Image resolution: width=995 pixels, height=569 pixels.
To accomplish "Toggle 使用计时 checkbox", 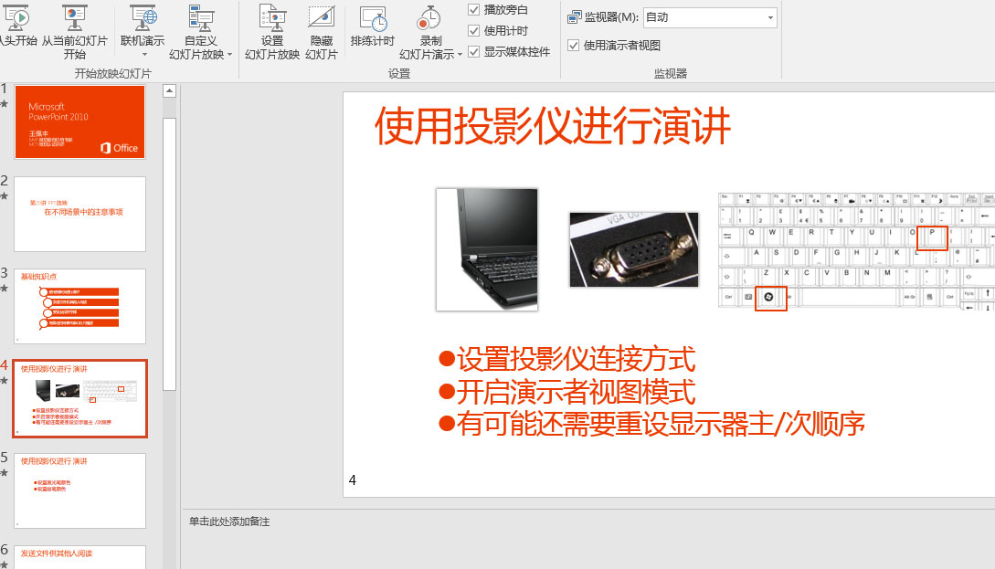I will 473,30.
